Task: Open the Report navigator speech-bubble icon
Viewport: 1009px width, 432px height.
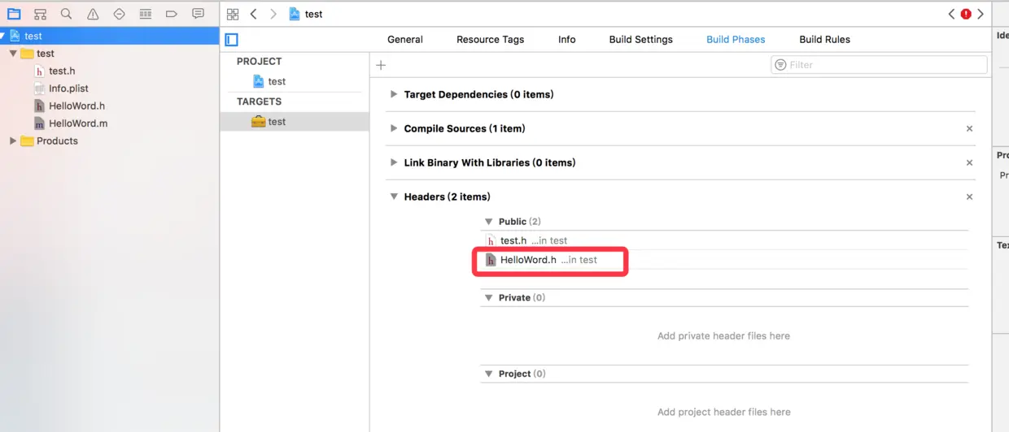Action: [198, 14]
